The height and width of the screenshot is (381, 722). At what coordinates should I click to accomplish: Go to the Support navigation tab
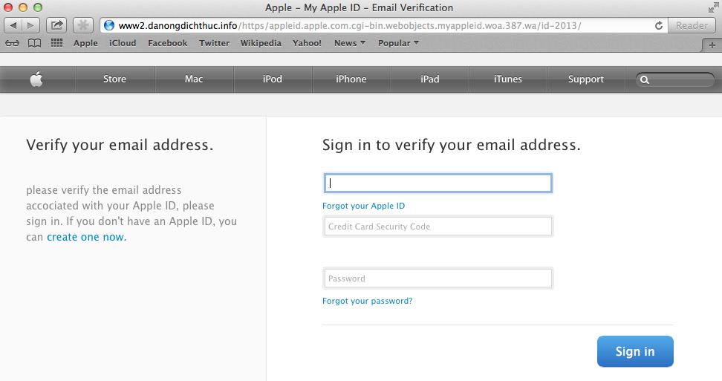click(586, 79)
